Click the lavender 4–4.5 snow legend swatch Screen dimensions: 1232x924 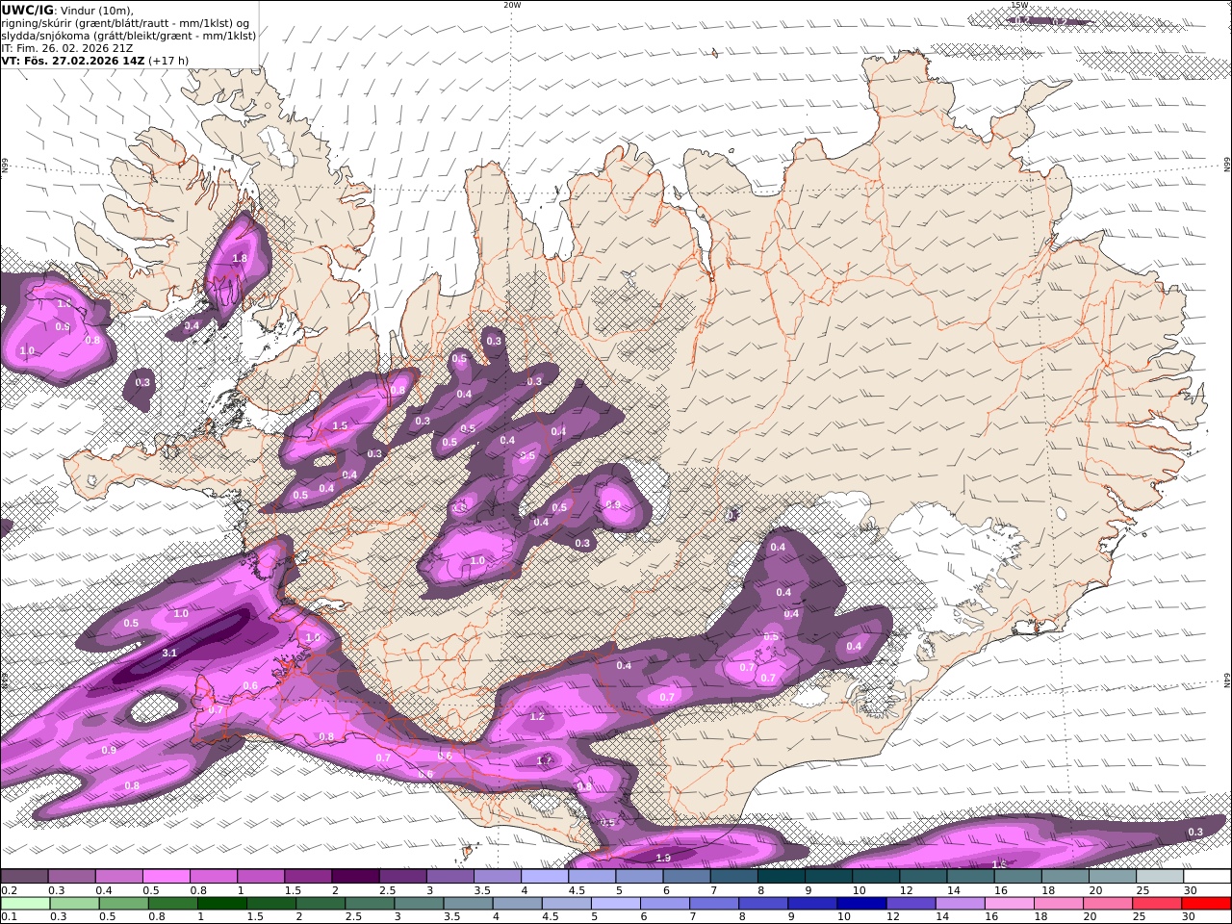545,877
